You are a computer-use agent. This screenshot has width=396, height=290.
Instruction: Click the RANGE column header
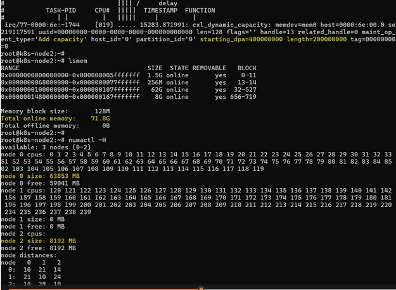pyautogui.click(x=10, y=66)
